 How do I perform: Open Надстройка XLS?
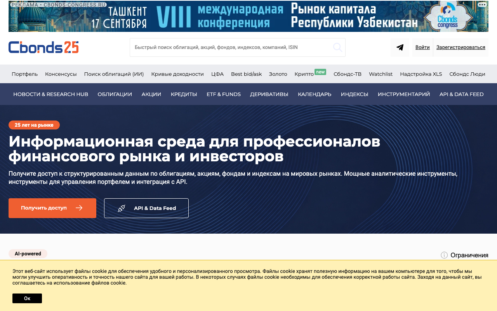click(421, 74)
